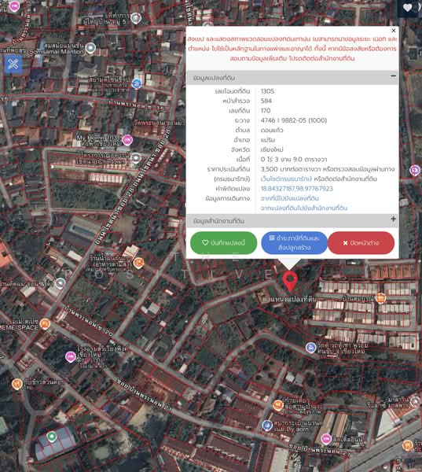
Task: Close the parcel info popup with X
Action: coord(394,31)
